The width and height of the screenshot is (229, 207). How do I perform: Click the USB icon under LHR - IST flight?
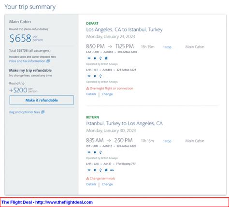tap(100, 76)
